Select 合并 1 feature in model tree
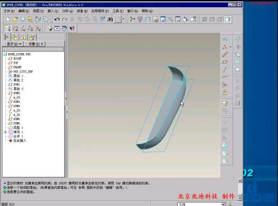The width and height of the screenshot is (278, 206). click(19, 136)
